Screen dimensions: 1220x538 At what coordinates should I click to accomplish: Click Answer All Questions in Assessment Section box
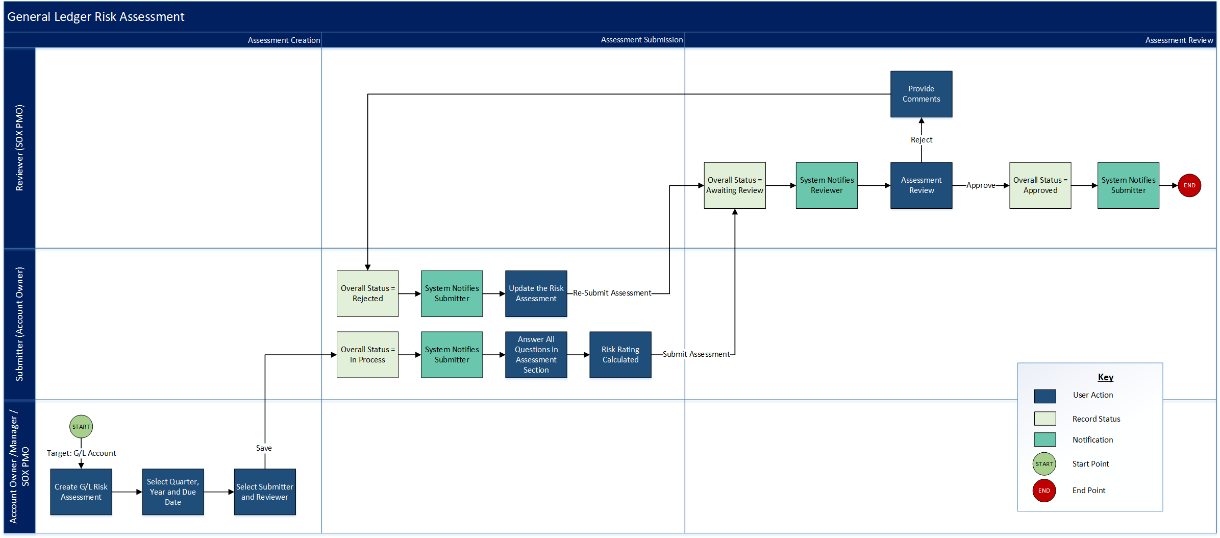(536, 355)
